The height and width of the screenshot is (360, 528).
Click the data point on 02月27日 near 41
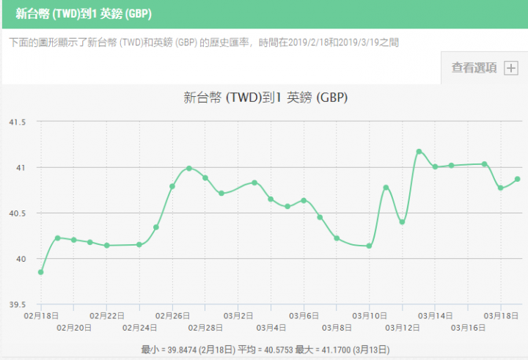point(189,169)
